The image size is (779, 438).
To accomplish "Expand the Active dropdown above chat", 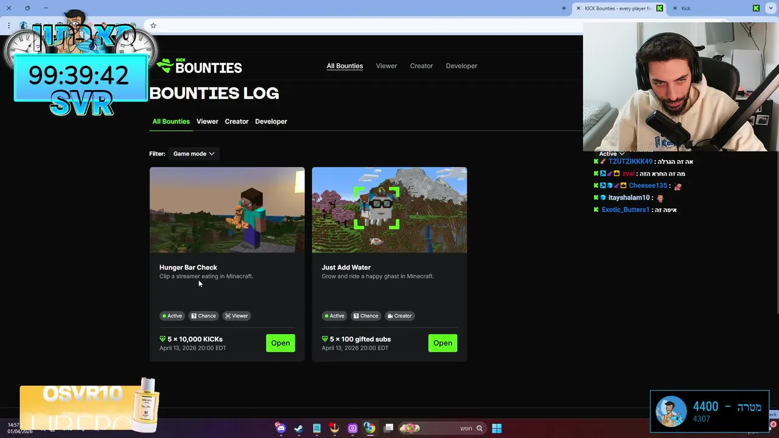I will pos(612,153).
